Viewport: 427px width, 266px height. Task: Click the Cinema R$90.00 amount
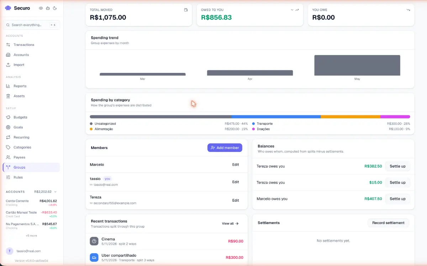click(x=236, y=241)
